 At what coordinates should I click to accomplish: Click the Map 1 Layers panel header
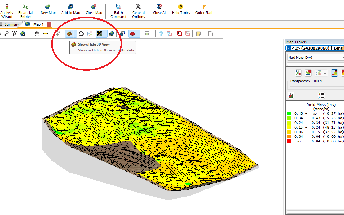(315, 42)
